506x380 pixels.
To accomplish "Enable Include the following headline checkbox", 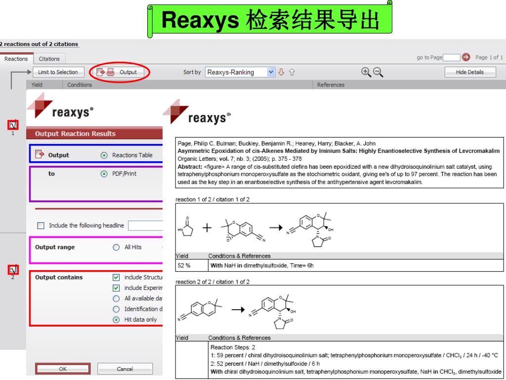I will pyautogui.click(x=41, y=226).
